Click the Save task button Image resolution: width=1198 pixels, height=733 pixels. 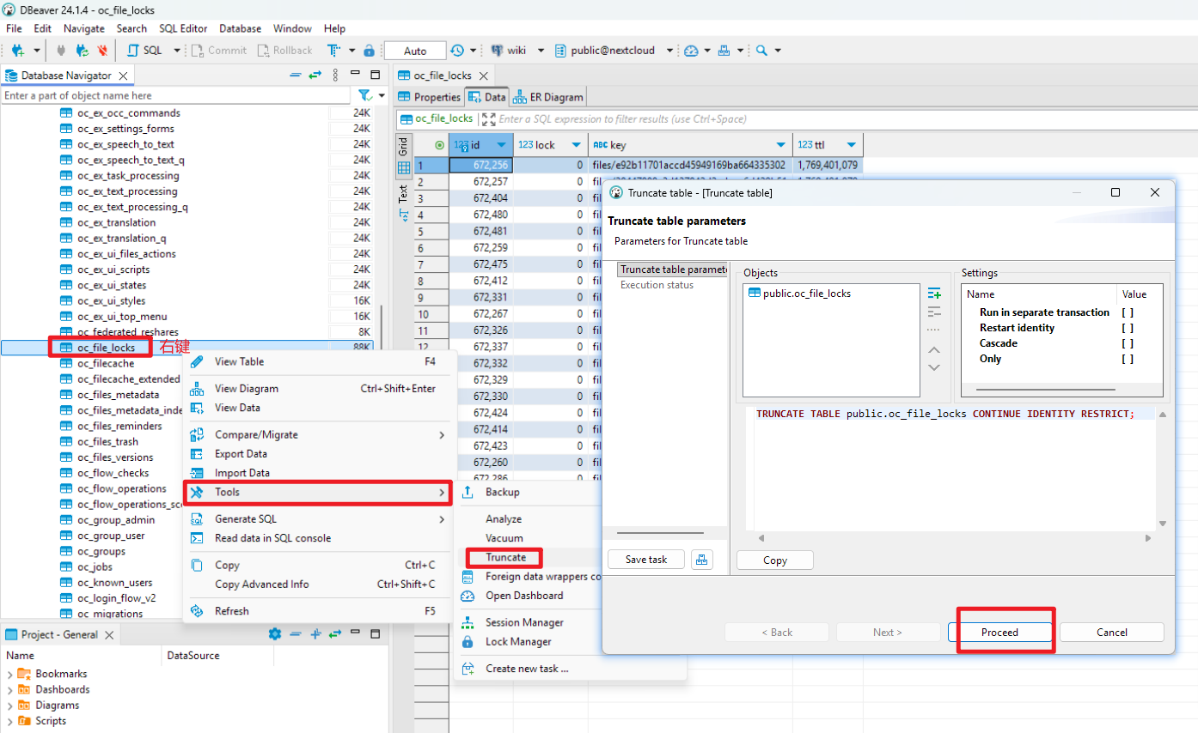click(x=645, y=559)
